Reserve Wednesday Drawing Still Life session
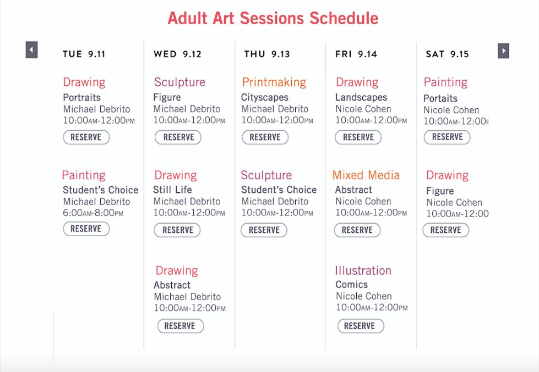The width and height of the screenshot is (539, 372). point(177,230)
